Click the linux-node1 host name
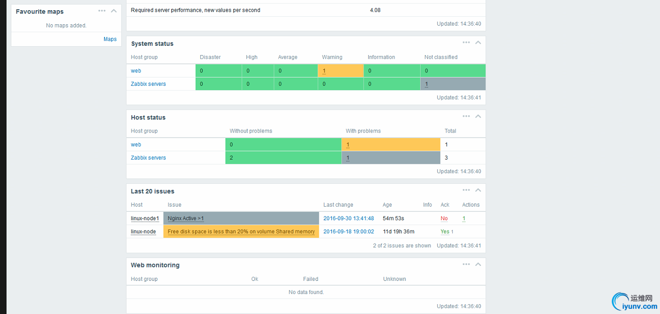Image resolution: width=660 pixels, height=314 pixels. click(x=145, y=218)
